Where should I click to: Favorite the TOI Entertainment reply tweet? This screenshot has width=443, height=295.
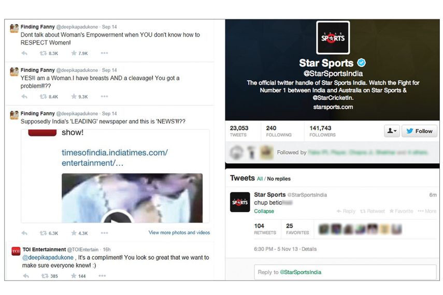click(x=78, y=276)
